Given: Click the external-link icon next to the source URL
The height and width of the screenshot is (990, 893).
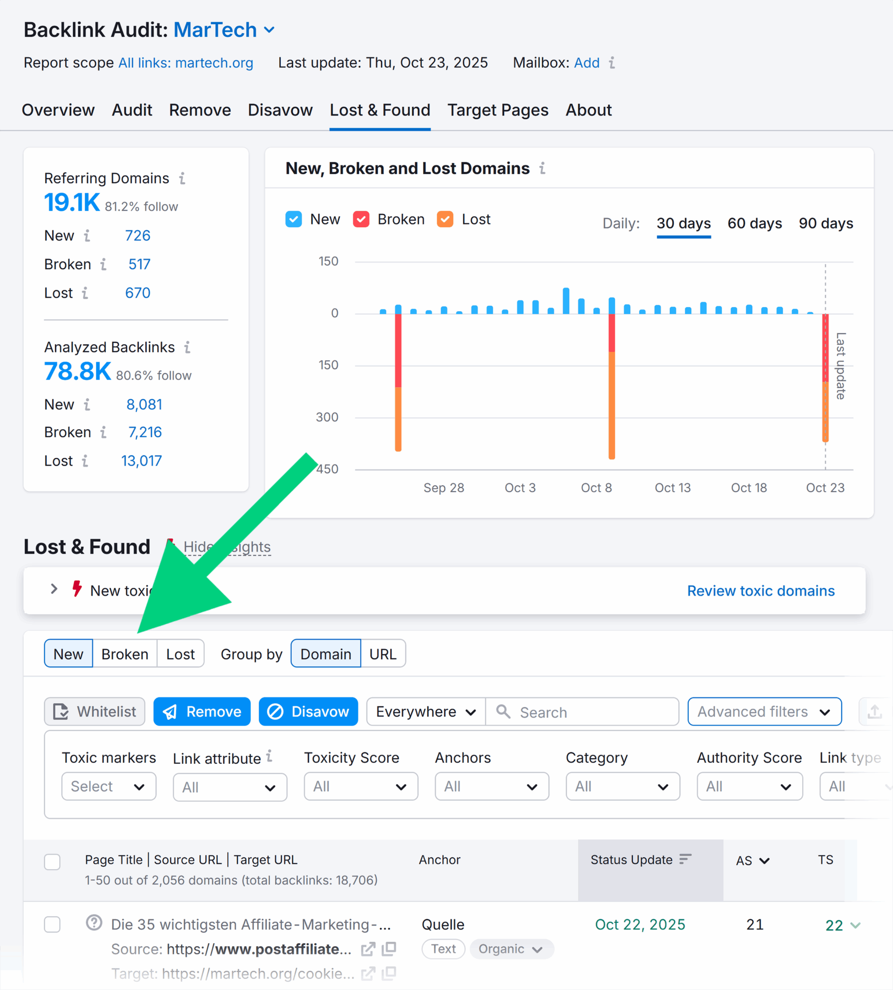Looking at the screenshot, I should (368, 949).
